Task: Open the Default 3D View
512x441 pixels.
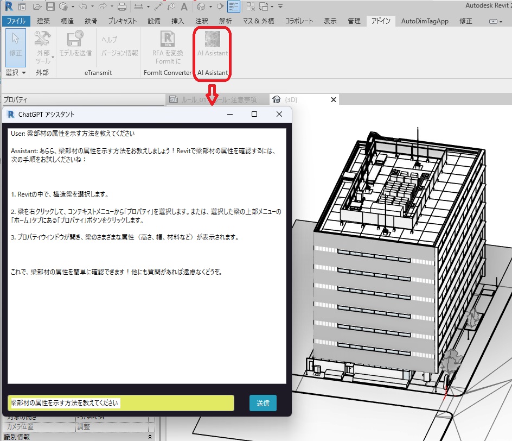Action: [201, 7]
